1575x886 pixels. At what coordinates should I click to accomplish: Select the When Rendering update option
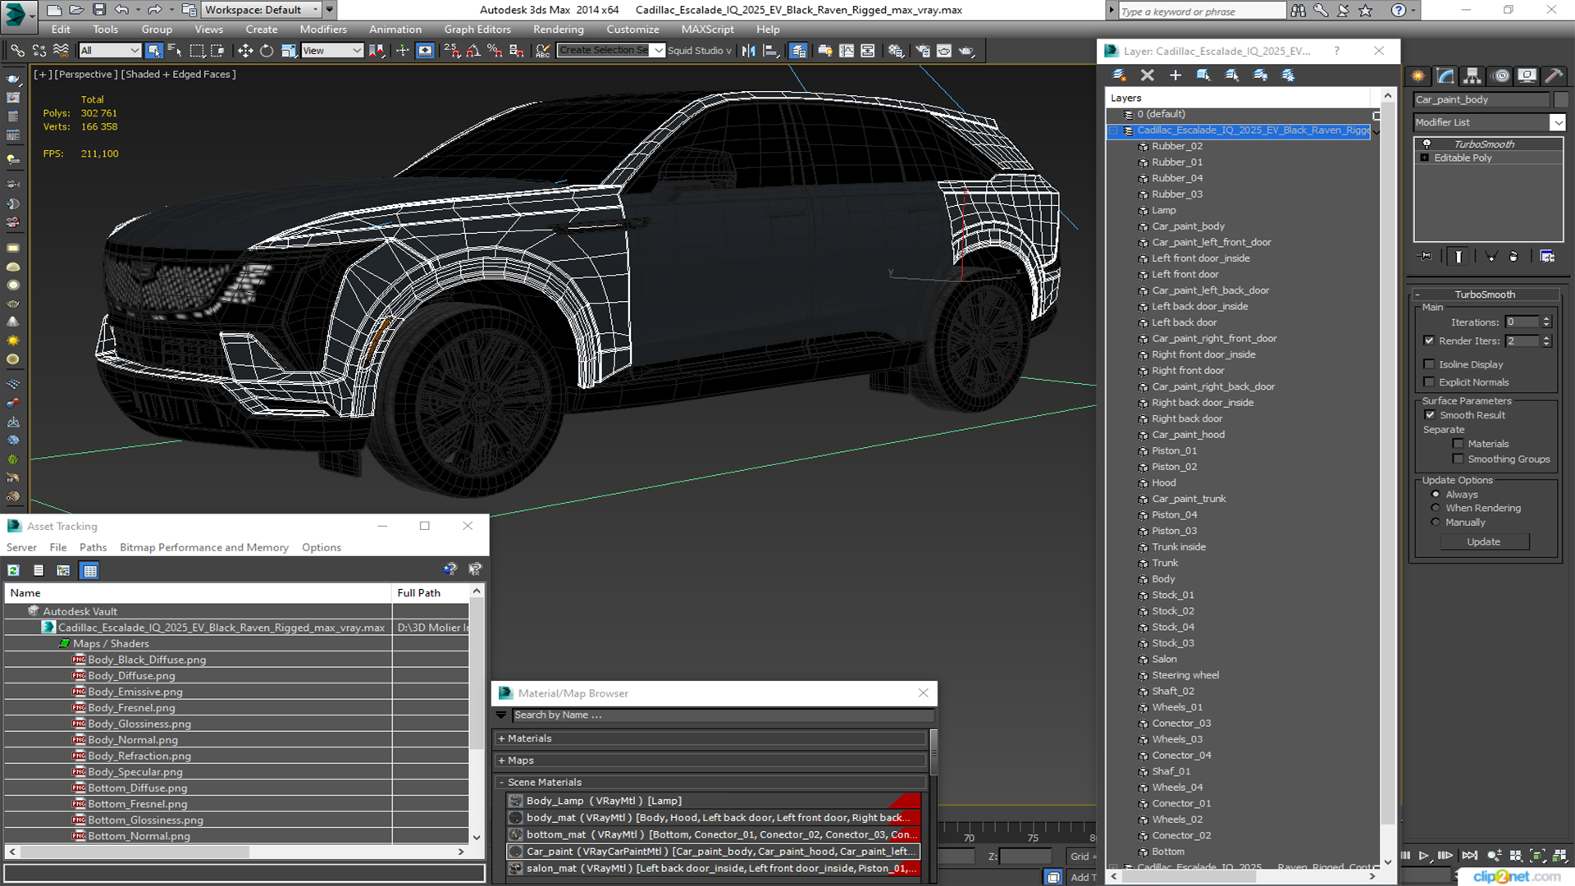click(x=1436, y=509)
